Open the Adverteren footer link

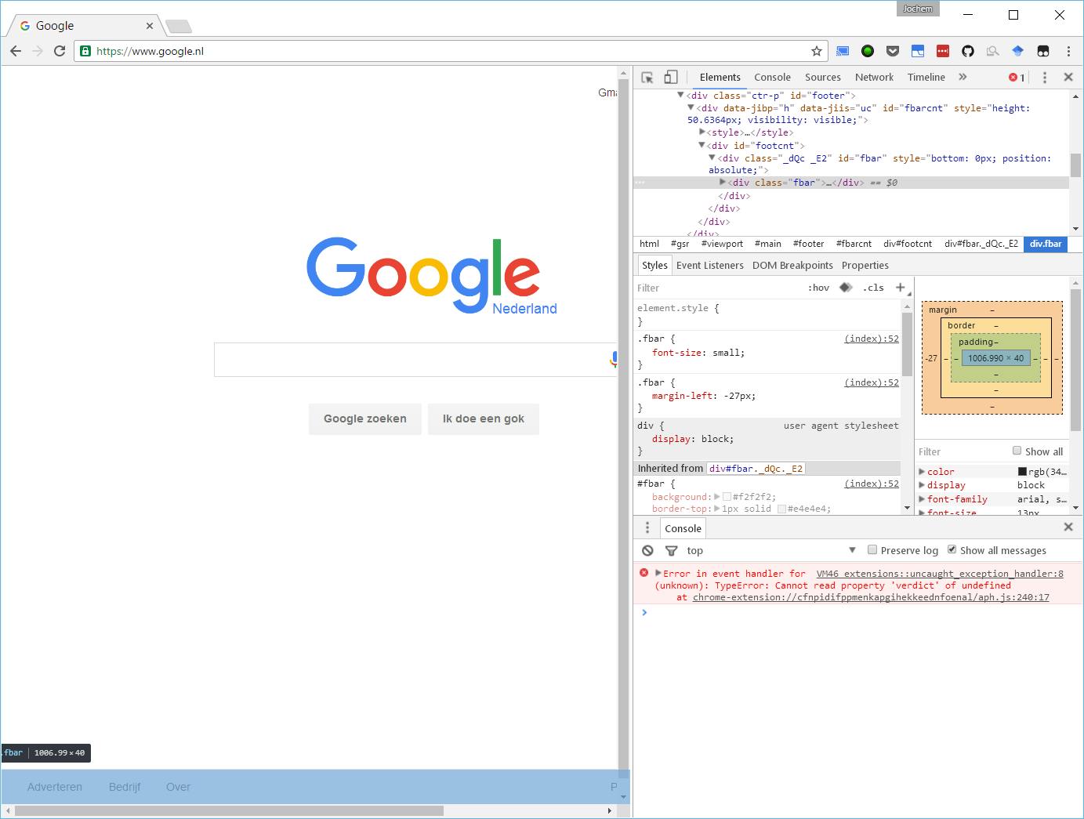pyautogui.click(x=55, y=787)
